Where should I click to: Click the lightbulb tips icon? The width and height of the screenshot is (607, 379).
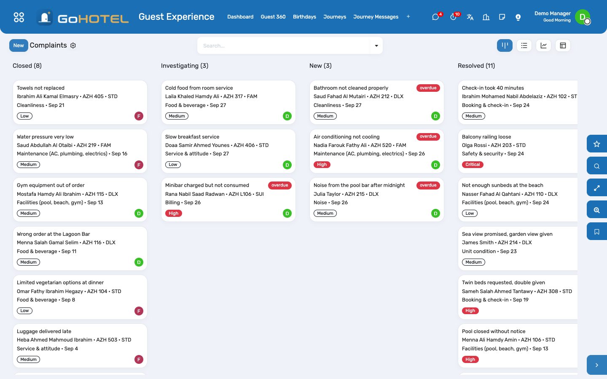pos(518,17)
